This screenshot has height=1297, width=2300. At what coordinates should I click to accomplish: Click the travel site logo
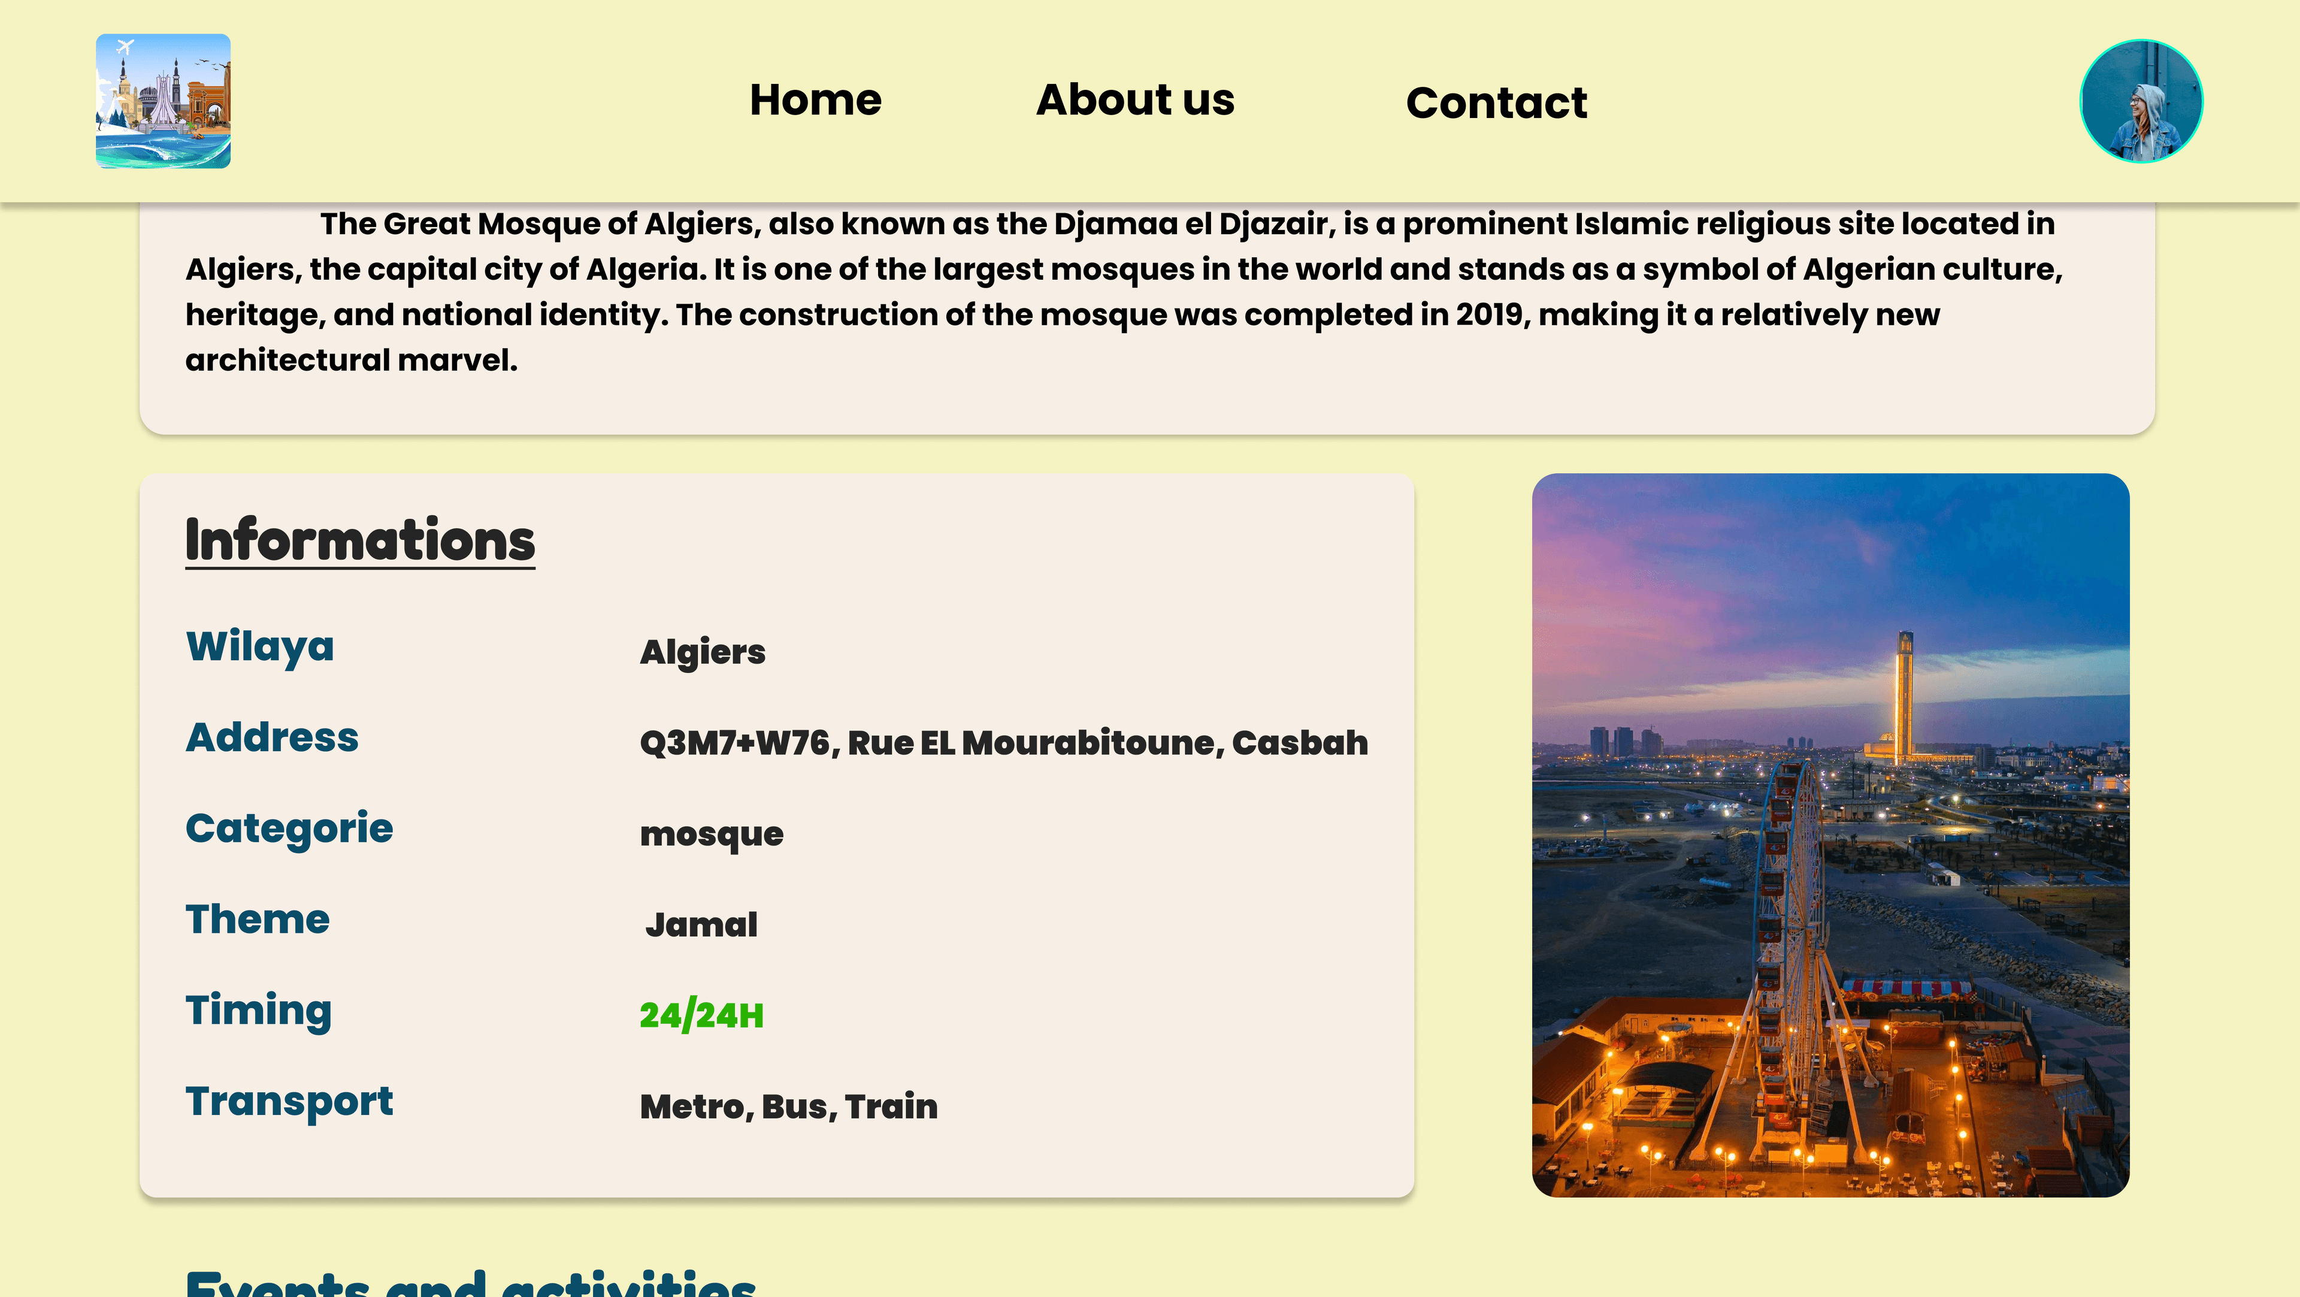pos(164,101)
